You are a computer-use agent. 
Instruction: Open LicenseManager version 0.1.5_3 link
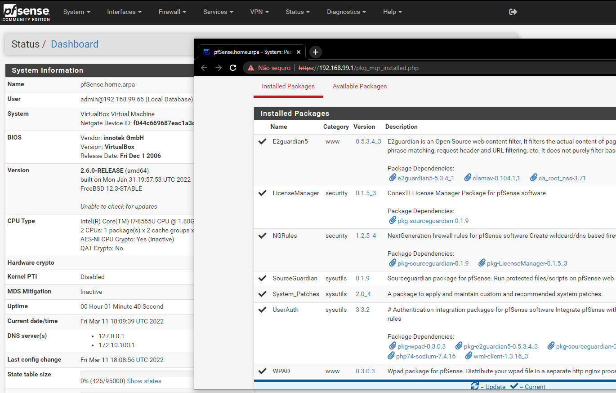[x=366, y=193]
